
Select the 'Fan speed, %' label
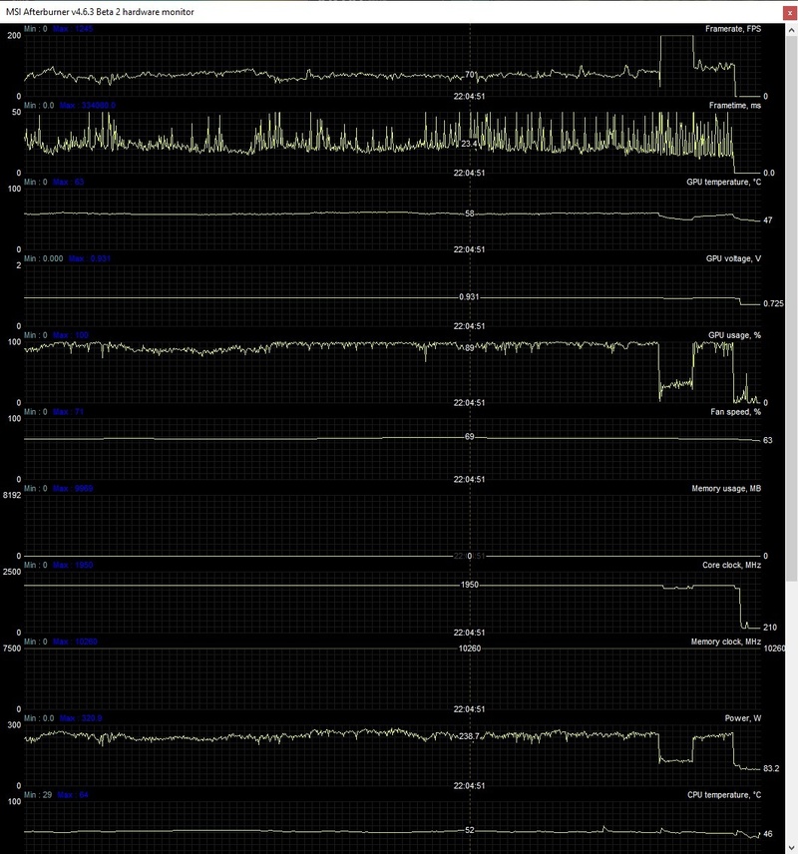(735, 412)
